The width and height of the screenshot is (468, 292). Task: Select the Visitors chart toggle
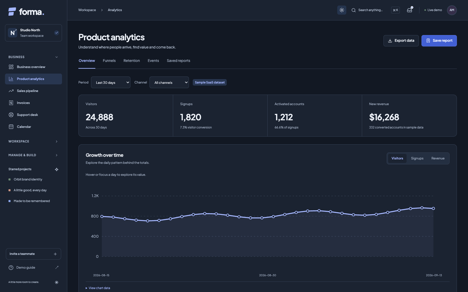pyautogui.click(x=397, y=159)
